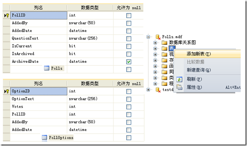
Task: Choose 刷新(F) from context menu
Action: click(x=207, y=79)
